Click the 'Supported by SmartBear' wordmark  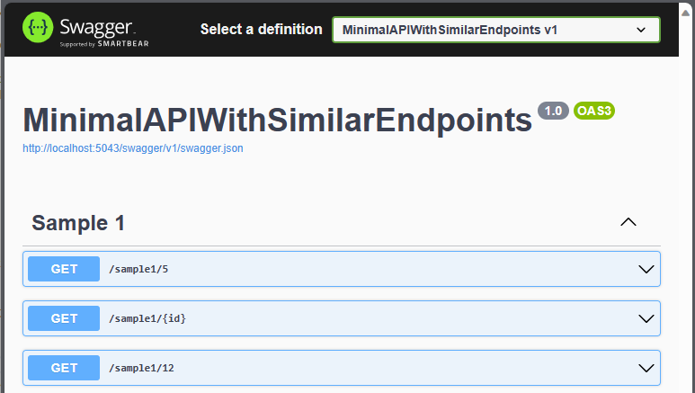click(x=98, y=43)
